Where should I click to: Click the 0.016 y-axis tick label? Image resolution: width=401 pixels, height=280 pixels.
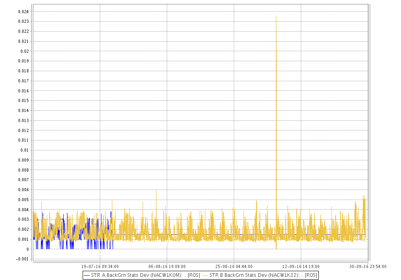click(x=23, y=91)
